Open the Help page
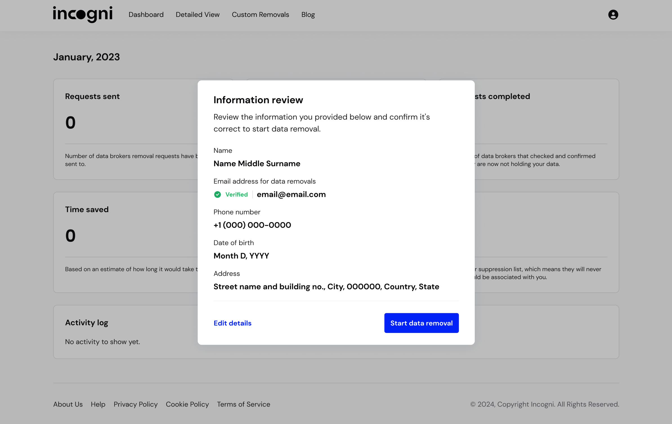The image size is (672, 424). pyautogui.click(x=98, y=404)
